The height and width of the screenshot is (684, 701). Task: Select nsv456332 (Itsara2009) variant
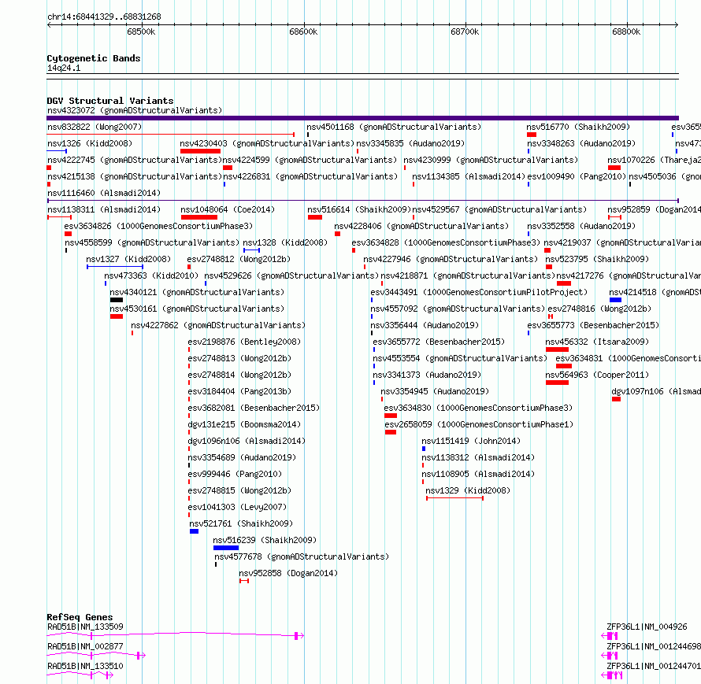tap(597, 342)
